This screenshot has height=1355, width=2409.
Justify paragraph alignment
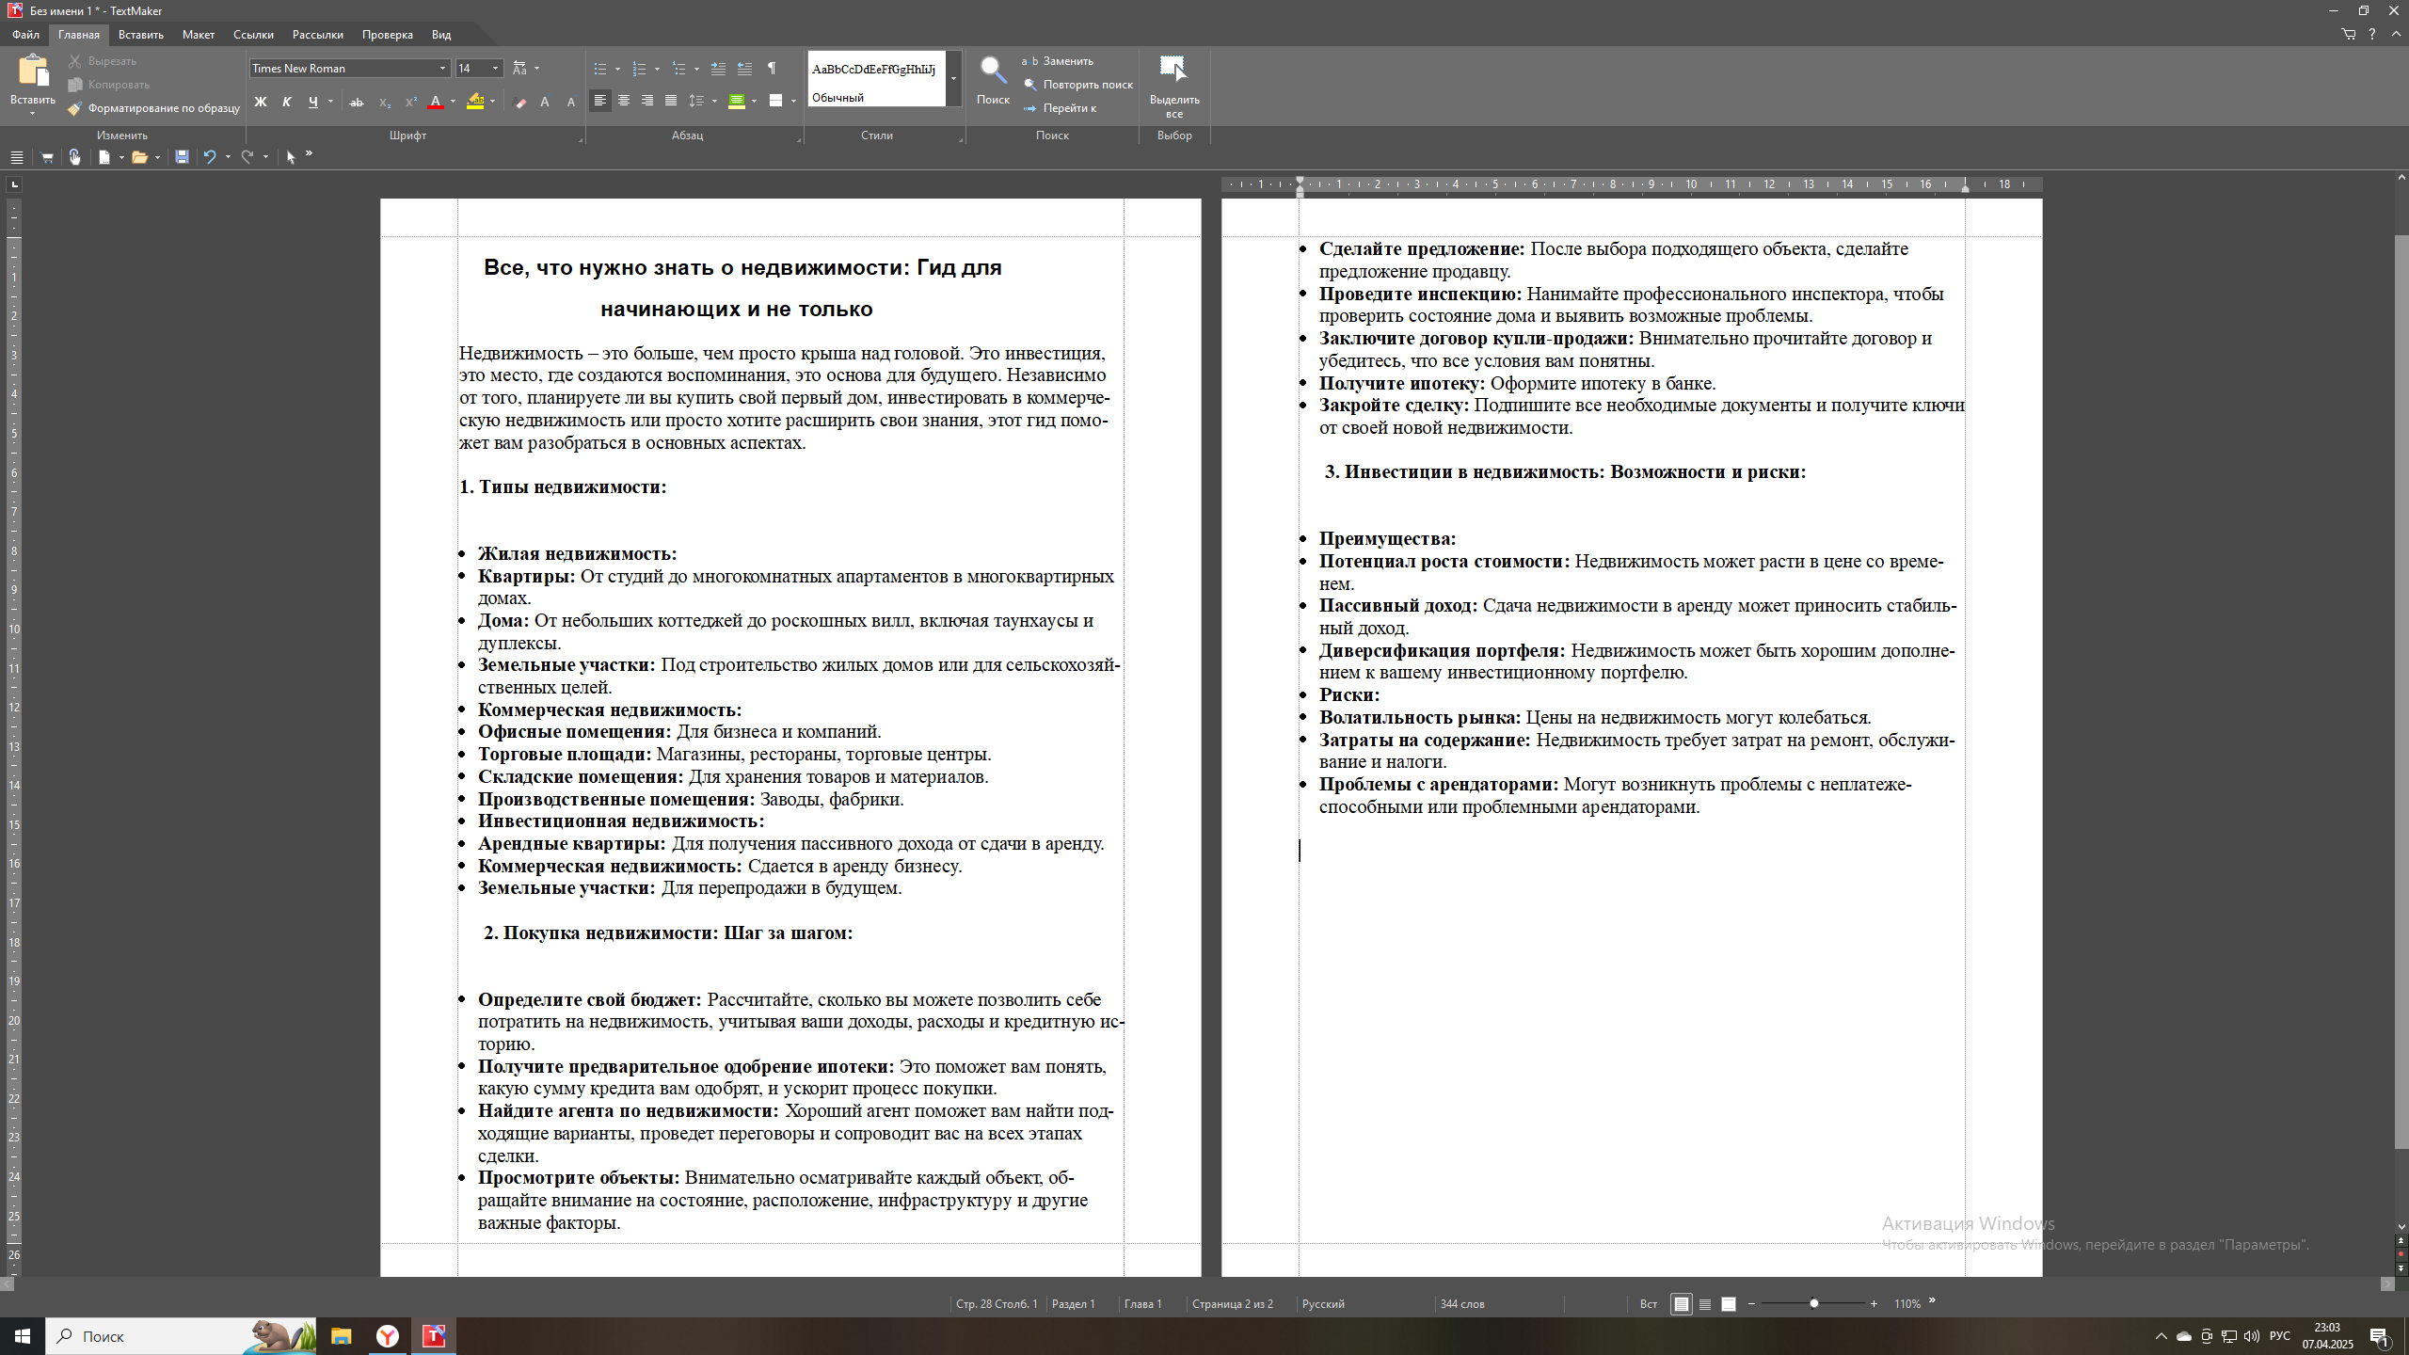click(671, 101)
